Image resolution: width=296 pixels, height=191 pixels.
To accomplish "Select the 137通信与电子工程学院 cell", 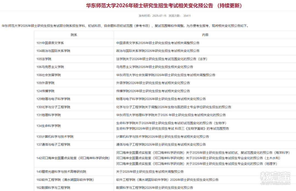I will tap(74, 144).
